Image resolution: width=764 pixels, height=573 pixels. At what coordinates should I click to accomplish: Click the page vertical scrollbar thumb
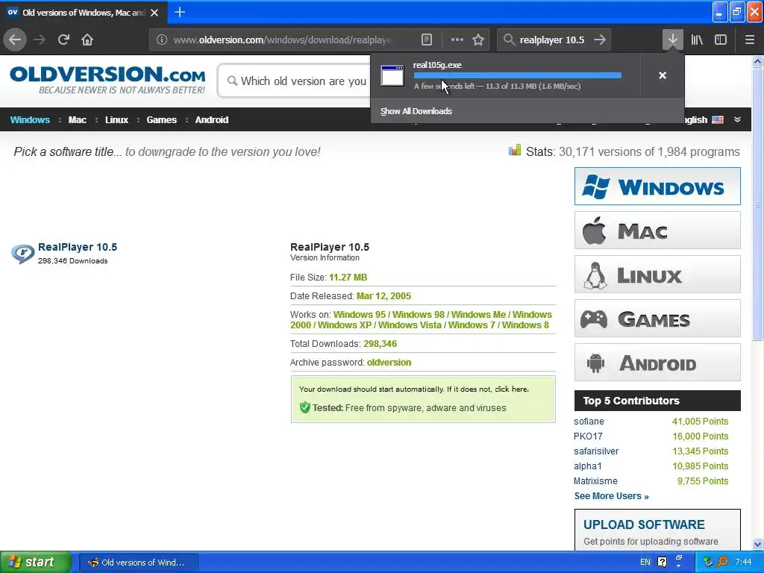click(x=757, y=204)
